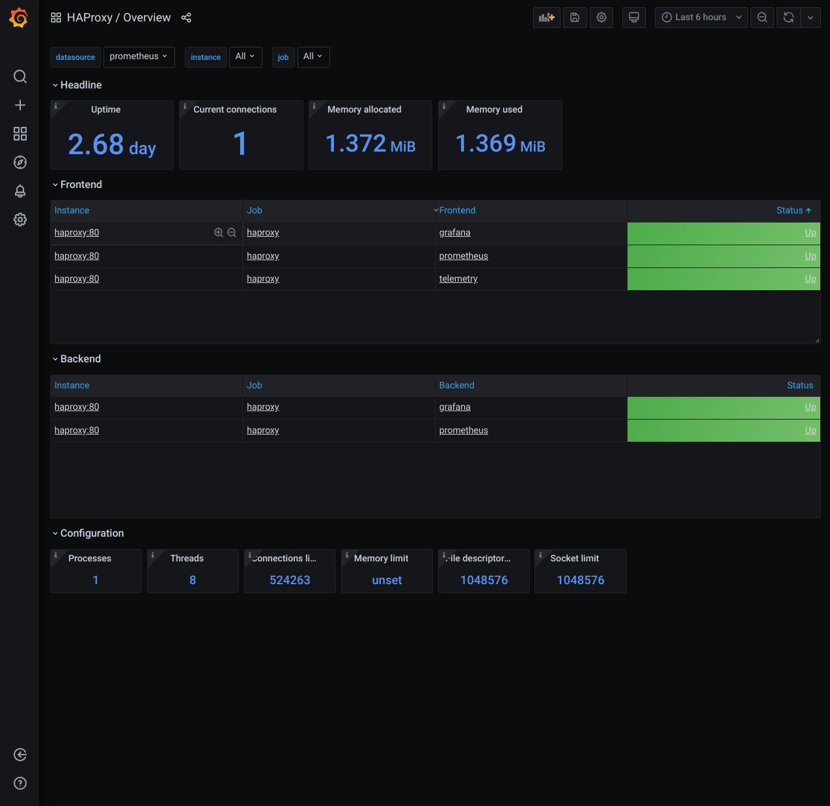The image size is (830, 806).
Task: Sort Frontend table by Status column
Action: tap(794, 211)
